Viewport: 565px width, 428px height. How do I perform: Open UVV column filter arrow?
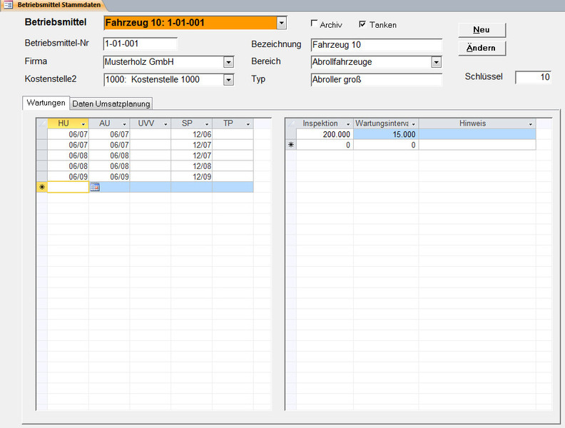166,124
